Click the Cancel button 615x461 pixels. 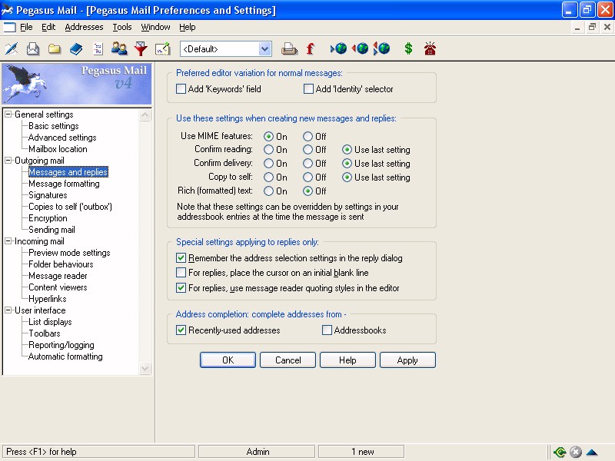click(288, 360)
